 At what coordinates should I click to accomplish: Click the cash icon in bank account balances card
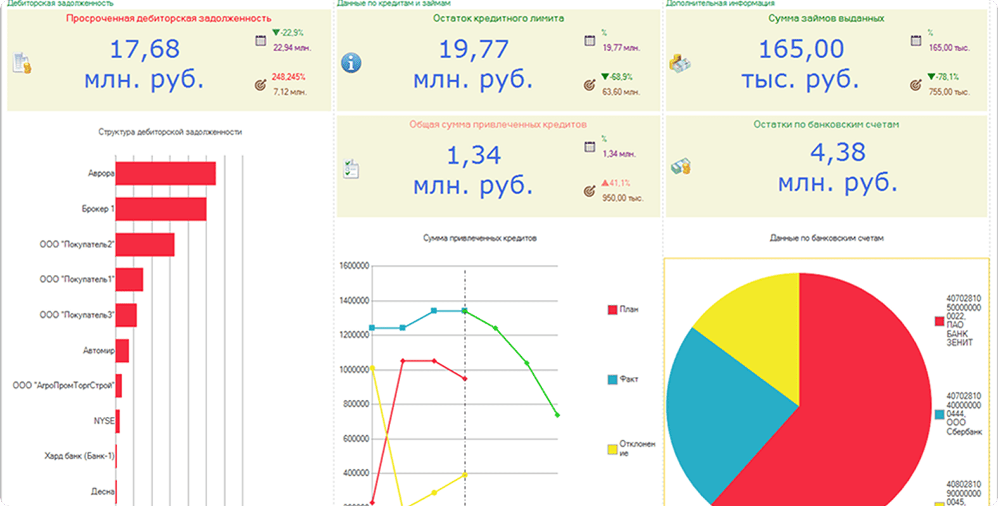[681, 167]
